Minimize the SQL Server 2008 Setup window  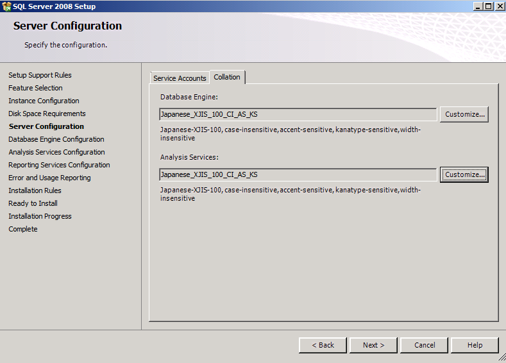point(478,6)
